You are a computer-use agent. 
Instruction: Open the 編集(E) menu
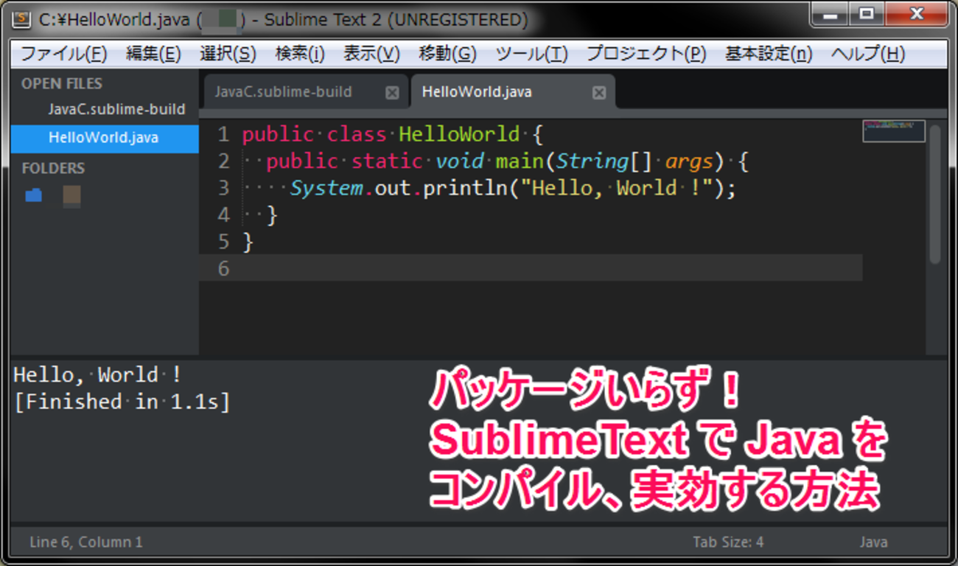coord(153,54)
